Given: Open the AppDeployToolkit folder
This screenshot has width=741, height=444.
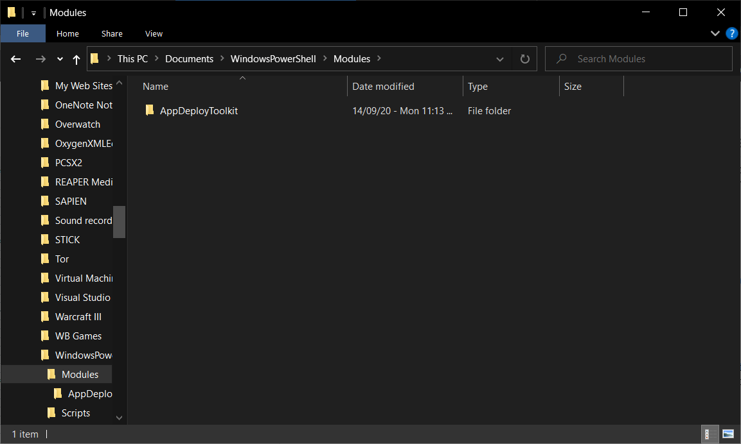Looking at the screenshot, I should coord(199,110).
